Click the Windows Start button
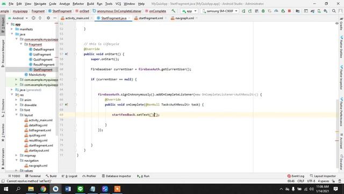Screen dimensions: 344x194 [x=6, y=189]
